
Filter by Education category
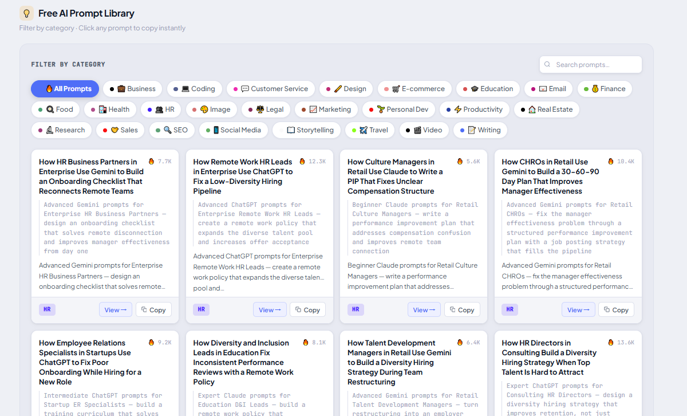[488, 89]
